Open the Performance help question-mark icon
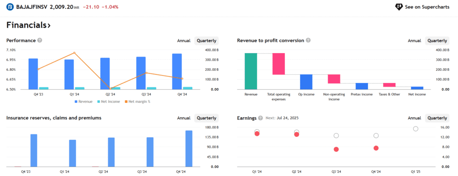This screenshot has width=458, height=176. [40, 41]
